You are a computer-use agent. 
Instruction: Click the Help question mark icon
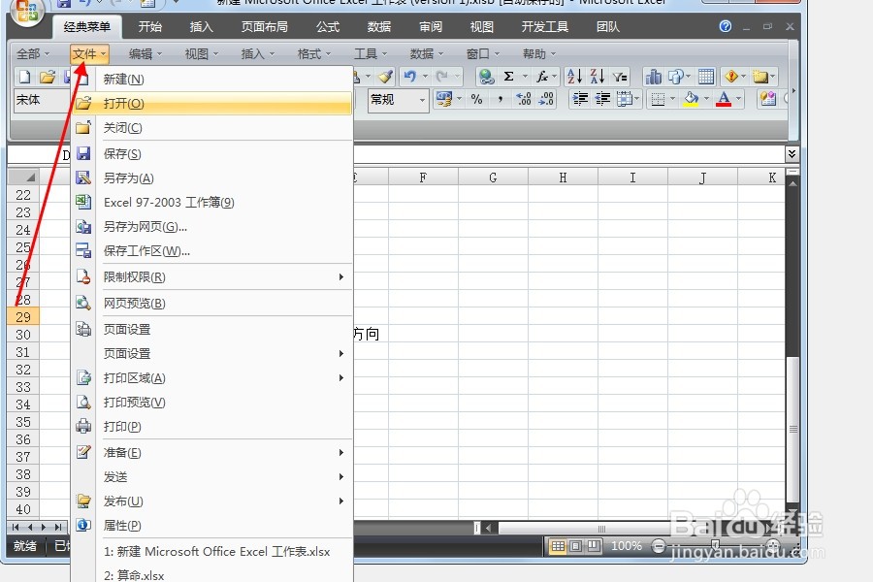726,26
